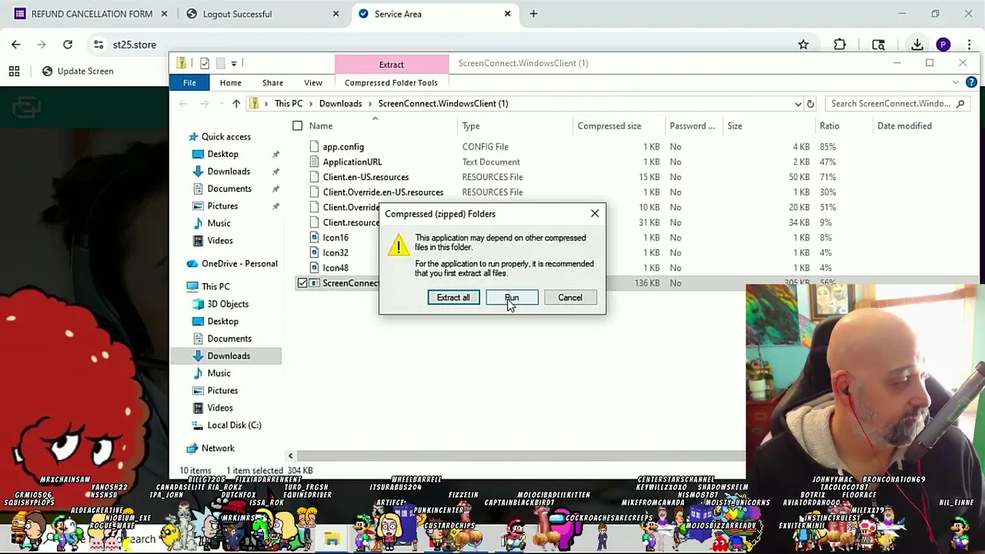Select the app.config file
The image size is (985, 554).
[343, 147]
